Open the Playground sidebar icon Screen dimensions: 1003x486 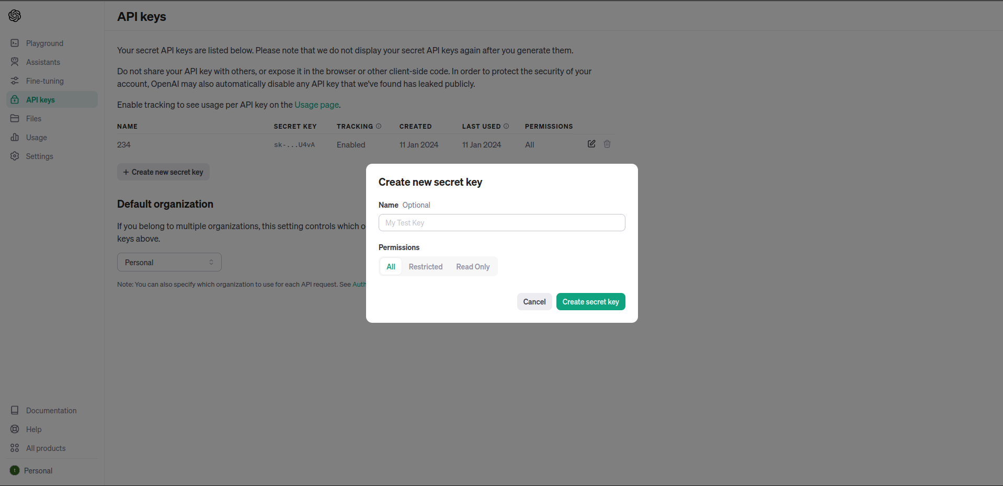(15, 43)
